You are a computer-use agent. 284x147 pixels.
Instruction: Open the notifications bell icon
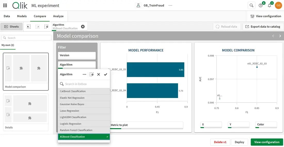click(269, 5)
